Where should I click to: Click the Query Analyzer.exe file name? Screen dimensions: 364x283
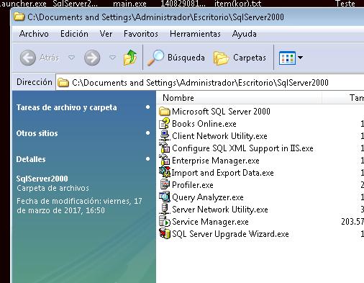pos(208,197)
